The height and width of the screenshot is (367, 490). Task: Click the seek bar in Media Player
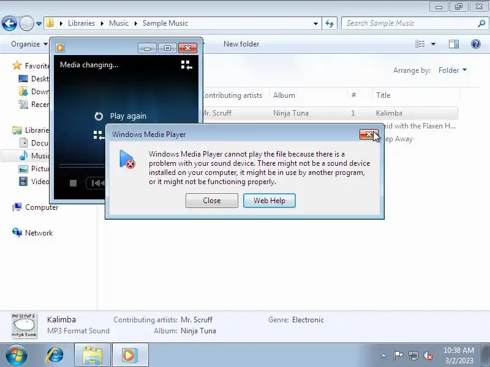tap(82, 166)
